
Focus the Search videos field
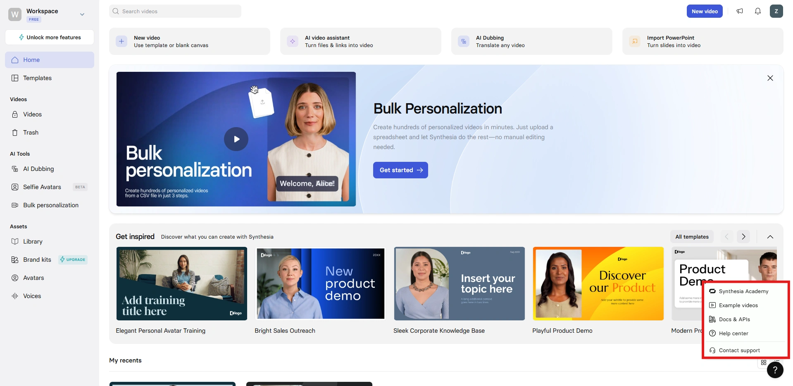[175, 11]
